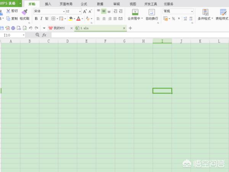Click the plus button to add new tab
The width and height of the screenshot is (229, 172).
[x=130, y=28]
